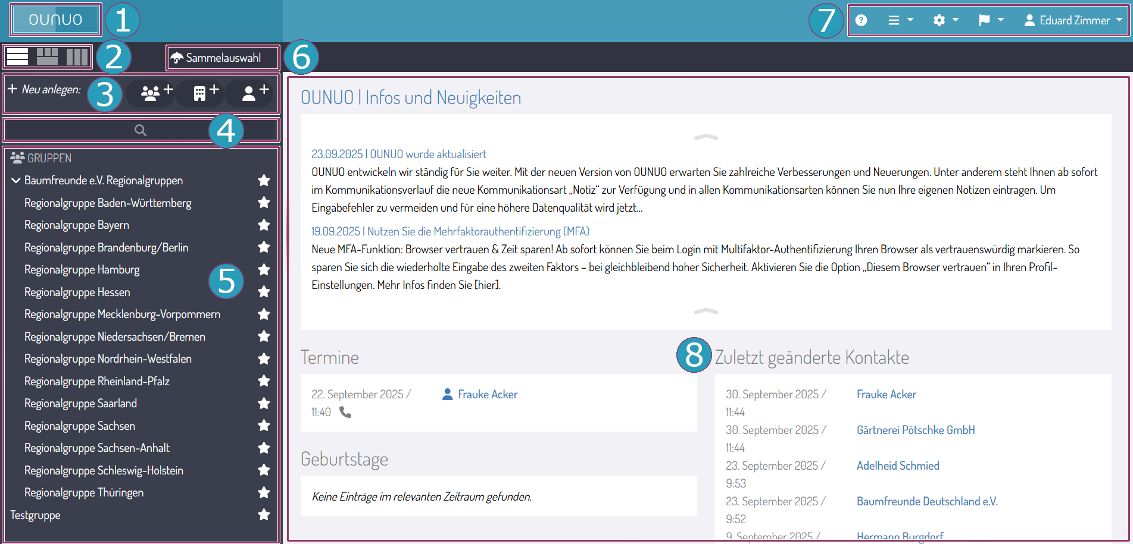Switch to tiled grid layout view
The width and height of the screenshot is (1133, 544).
[x=48, y=57]
